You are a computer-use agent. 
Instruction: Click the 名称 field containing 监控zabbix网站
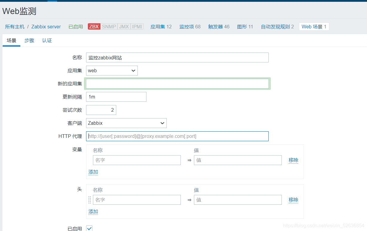click(177, 58)
